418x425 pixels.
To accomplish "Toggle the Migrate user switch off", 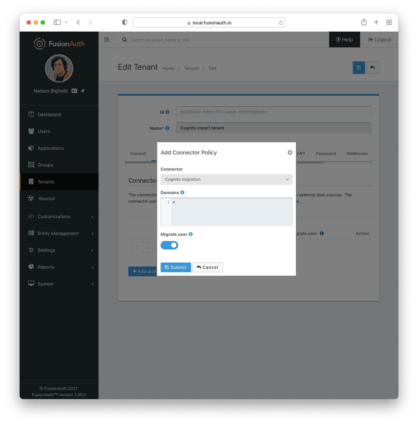I will point(169,245).
